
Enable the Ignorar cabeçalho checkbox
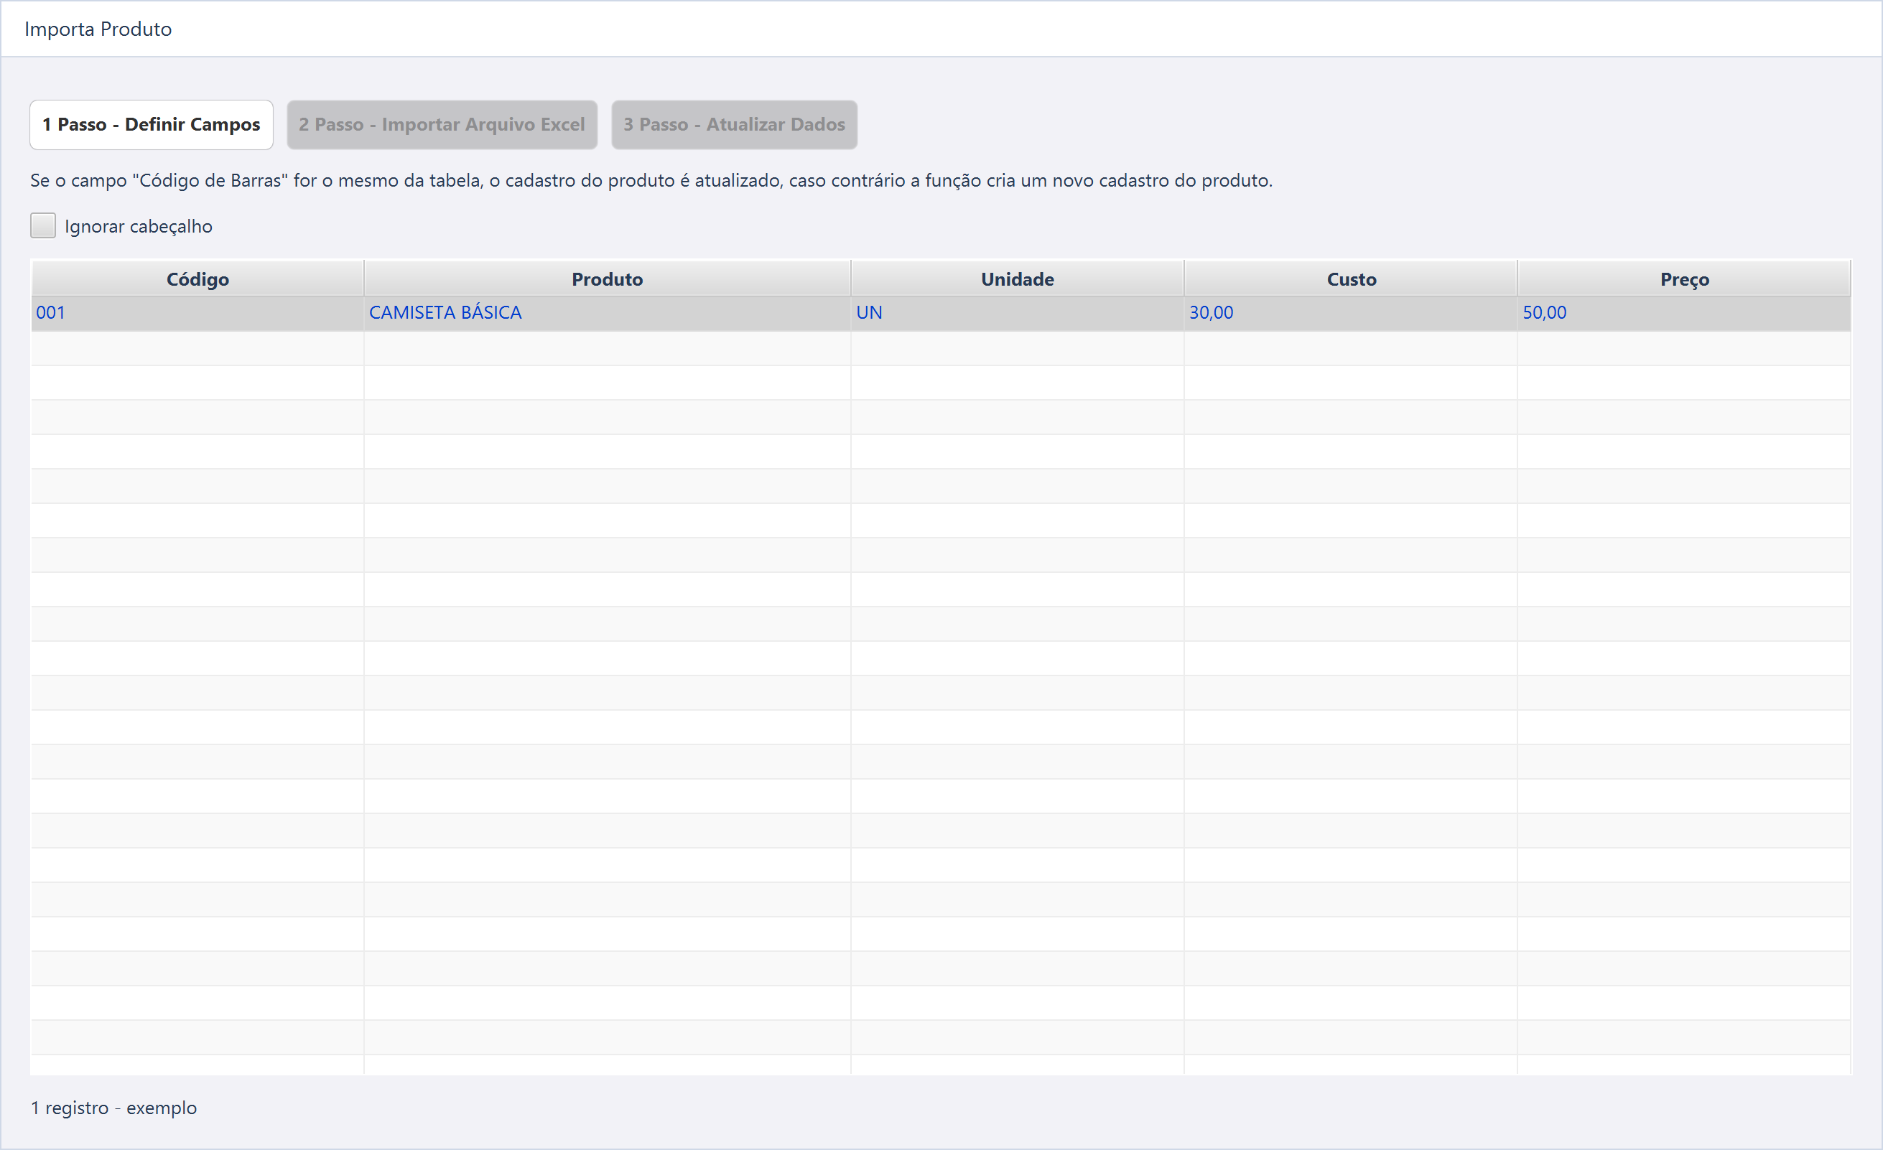(43, 225)
